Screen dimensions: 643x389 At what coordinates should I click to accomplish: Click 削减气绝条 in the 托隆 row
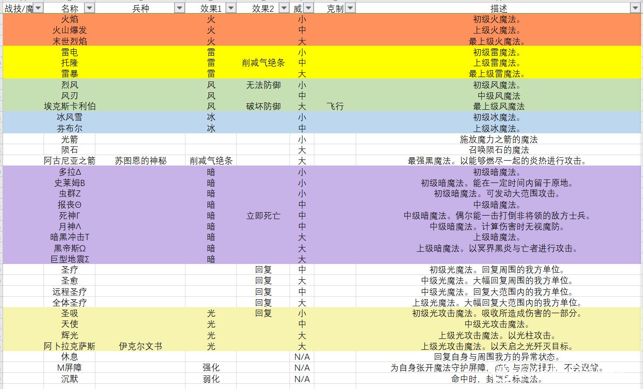[263, 63]
